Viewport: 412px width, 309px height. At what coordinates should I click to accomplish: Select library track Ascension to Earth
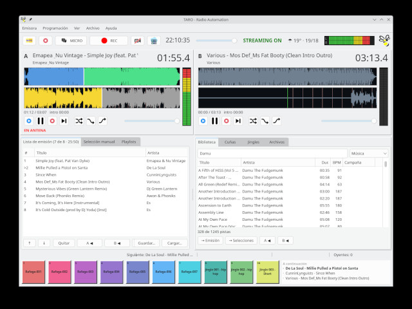tap(290, 205)
